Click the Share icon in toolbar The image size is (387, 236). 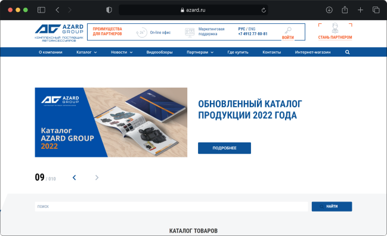[x=345, y=10]
